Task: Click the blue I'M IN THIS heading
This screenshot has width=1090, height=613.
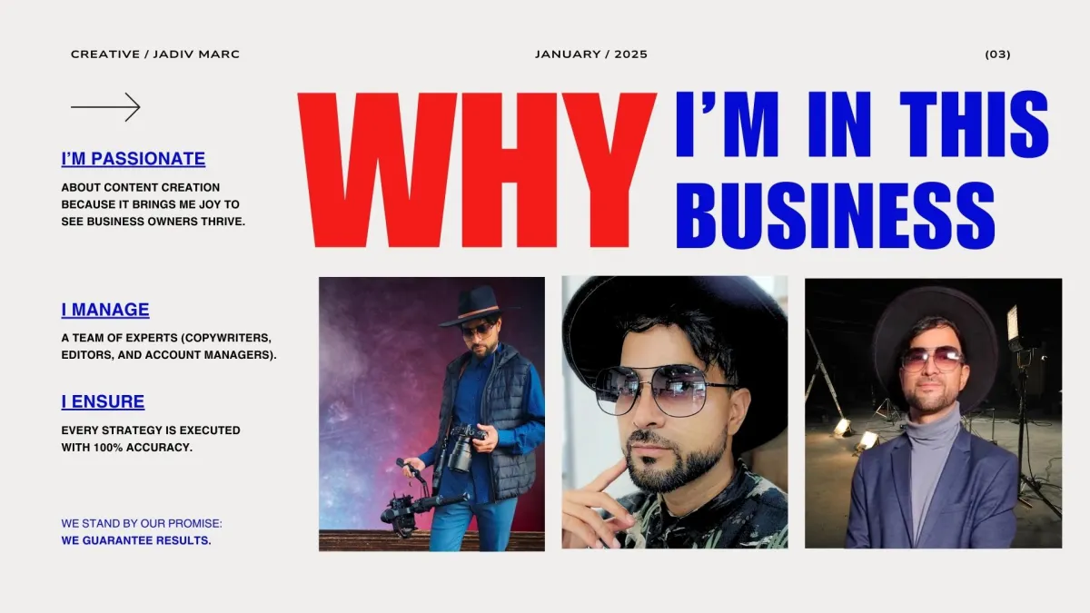Action: point(862,124)
